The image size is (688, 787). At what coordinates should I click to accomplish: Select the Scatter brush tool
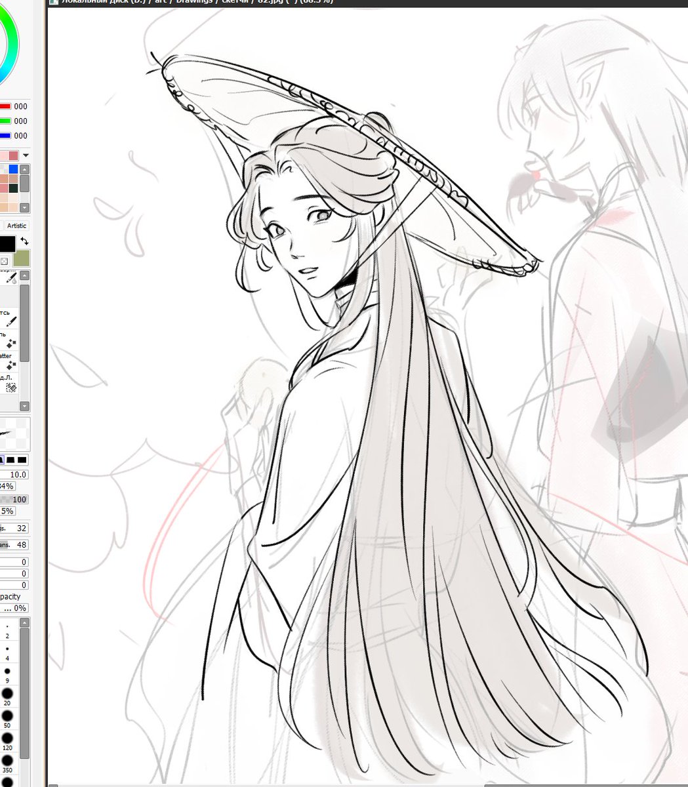tap(10, 365)
